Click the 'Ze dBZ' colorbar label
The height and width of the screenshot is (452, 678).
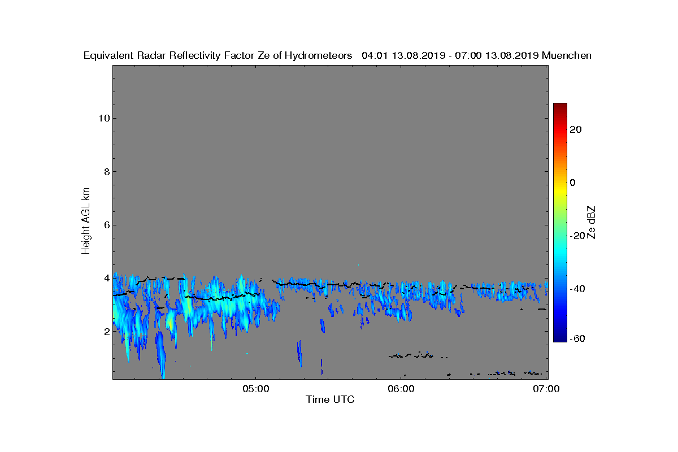pyautogui.click(x=592, y=222)
